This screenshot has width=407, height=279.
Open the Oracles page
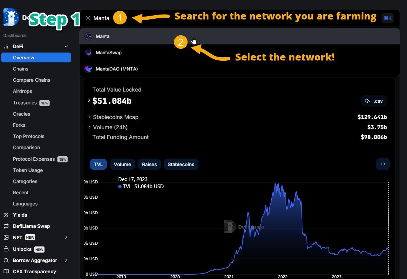[x=21, y=114]
